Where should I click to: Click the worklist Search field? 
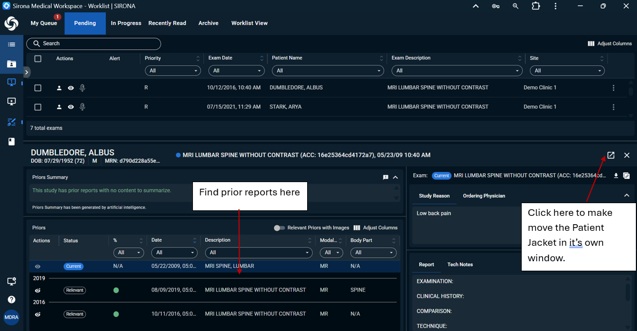tap(94, 44)
